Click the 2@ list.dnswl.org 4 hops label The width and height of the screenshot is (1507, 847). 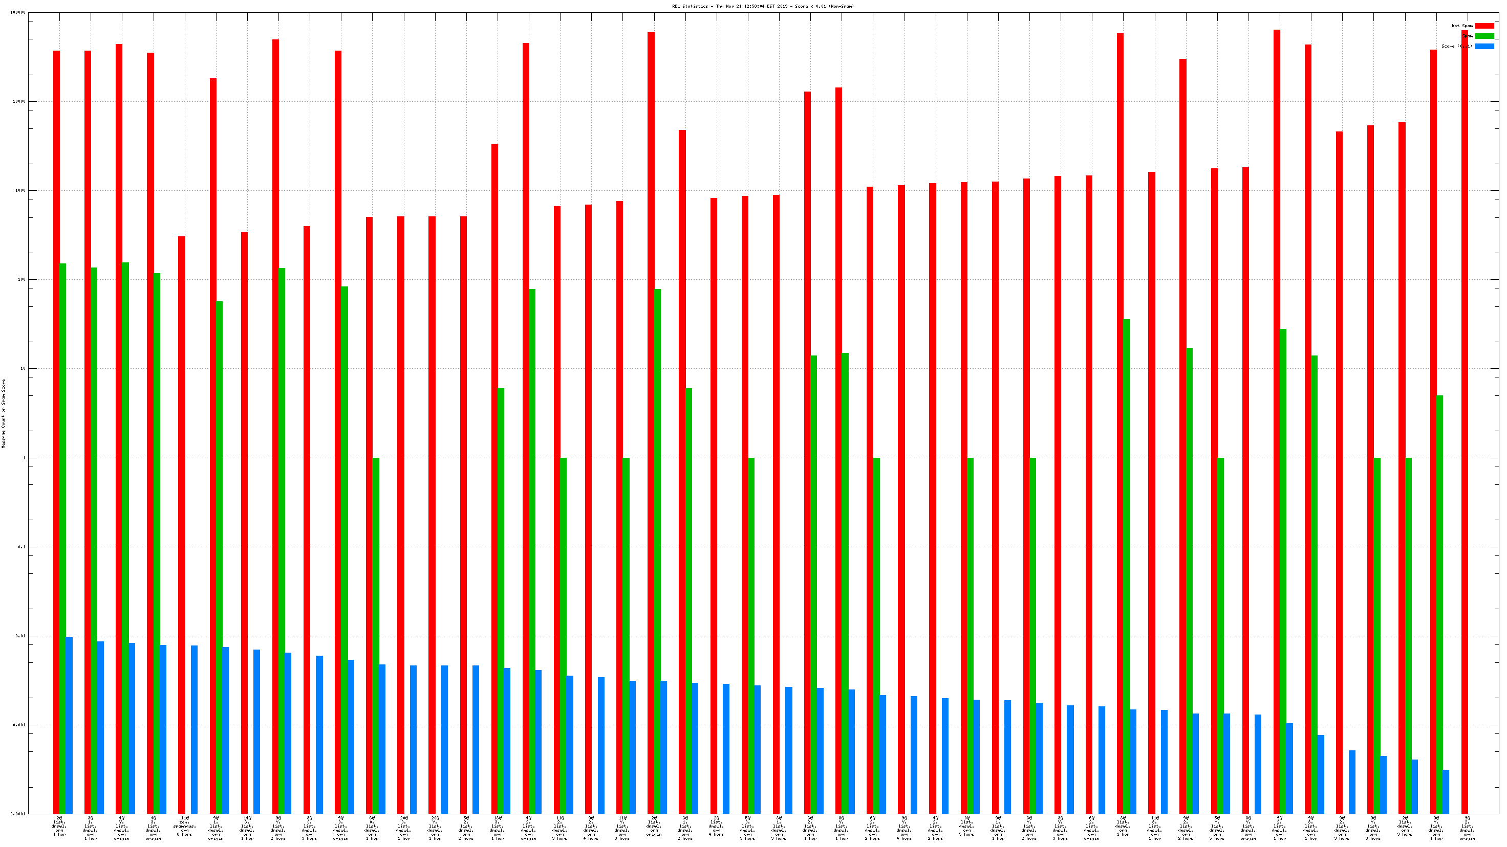point(717,826)
